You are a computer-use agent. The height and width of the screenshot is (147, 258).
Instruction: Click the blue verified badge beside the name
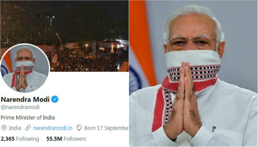(55, 99)
